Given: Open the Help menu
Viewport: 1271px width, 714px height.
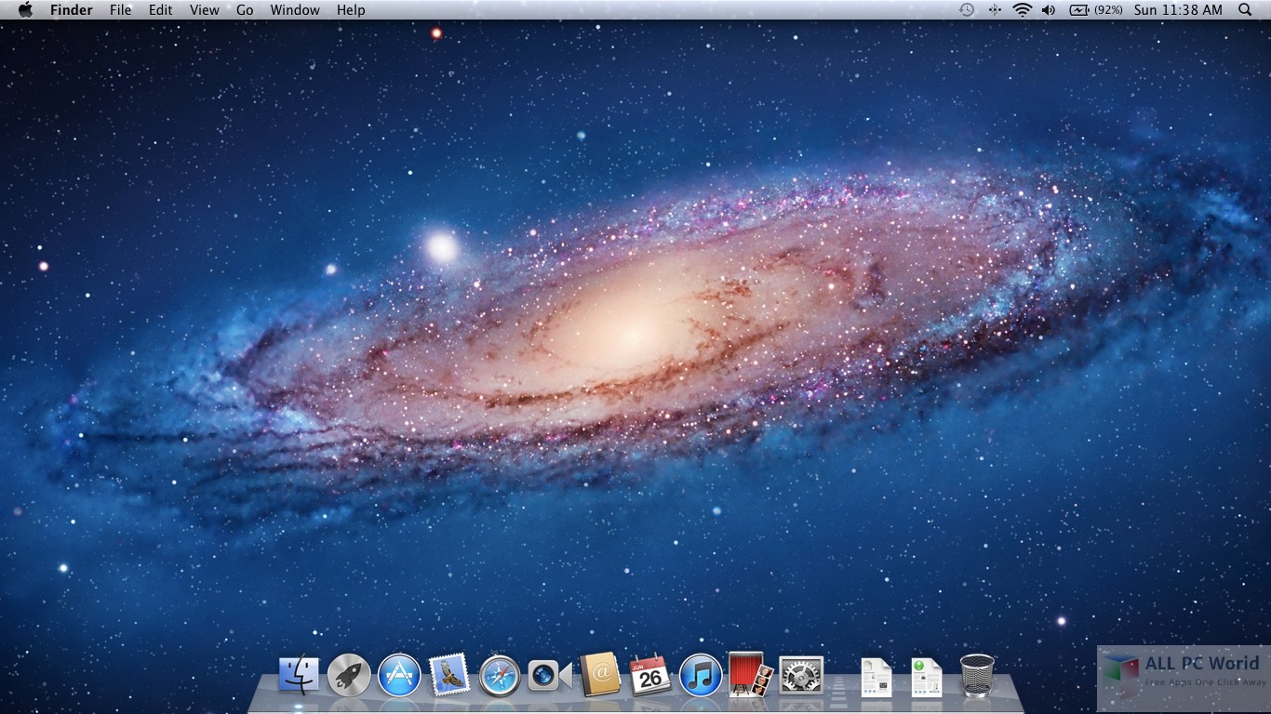Looking at the screenshot, I should click(x=351, y=10).
